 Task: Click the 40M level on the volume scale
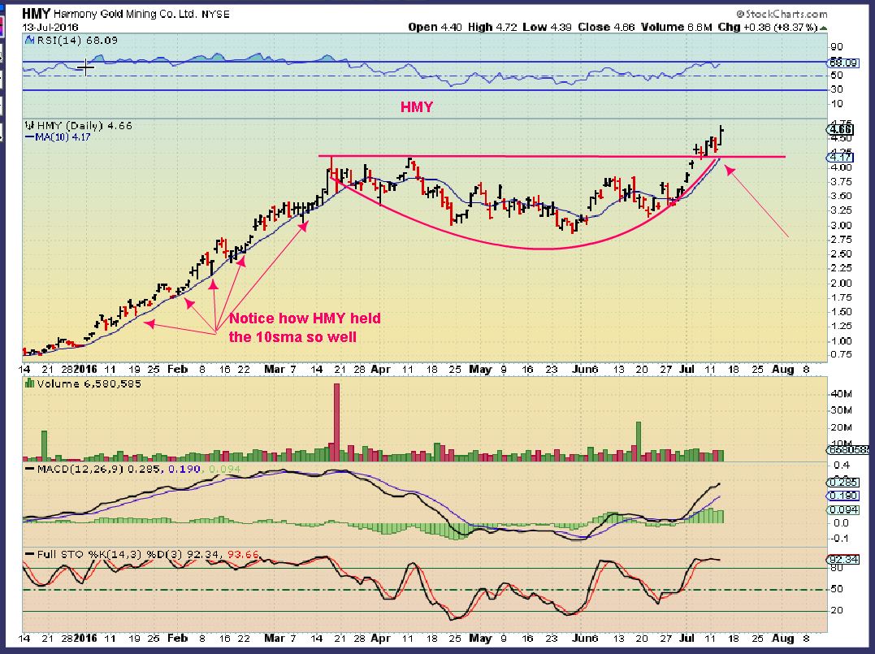[841, 394]
